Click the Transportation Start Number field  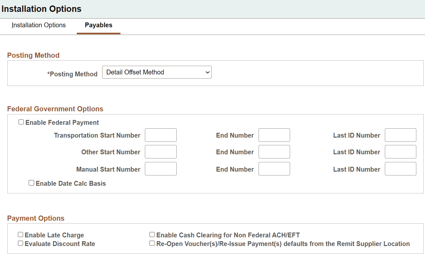[x=161, y=135]
